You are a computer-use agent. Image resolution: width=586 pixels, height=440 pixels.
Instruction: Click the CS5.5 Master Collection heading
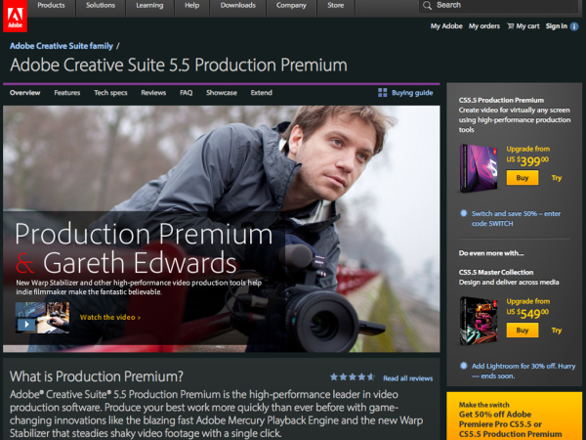pos(496,273)
